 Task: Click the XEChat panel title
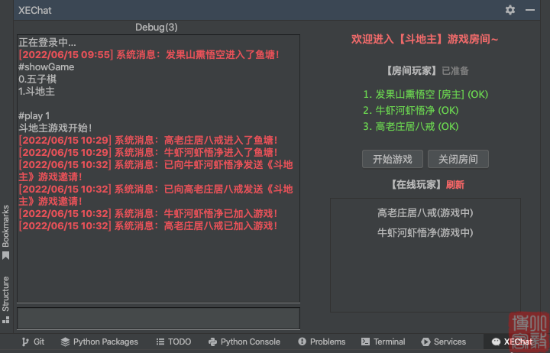pyautogui.click(x=35, y=10)
